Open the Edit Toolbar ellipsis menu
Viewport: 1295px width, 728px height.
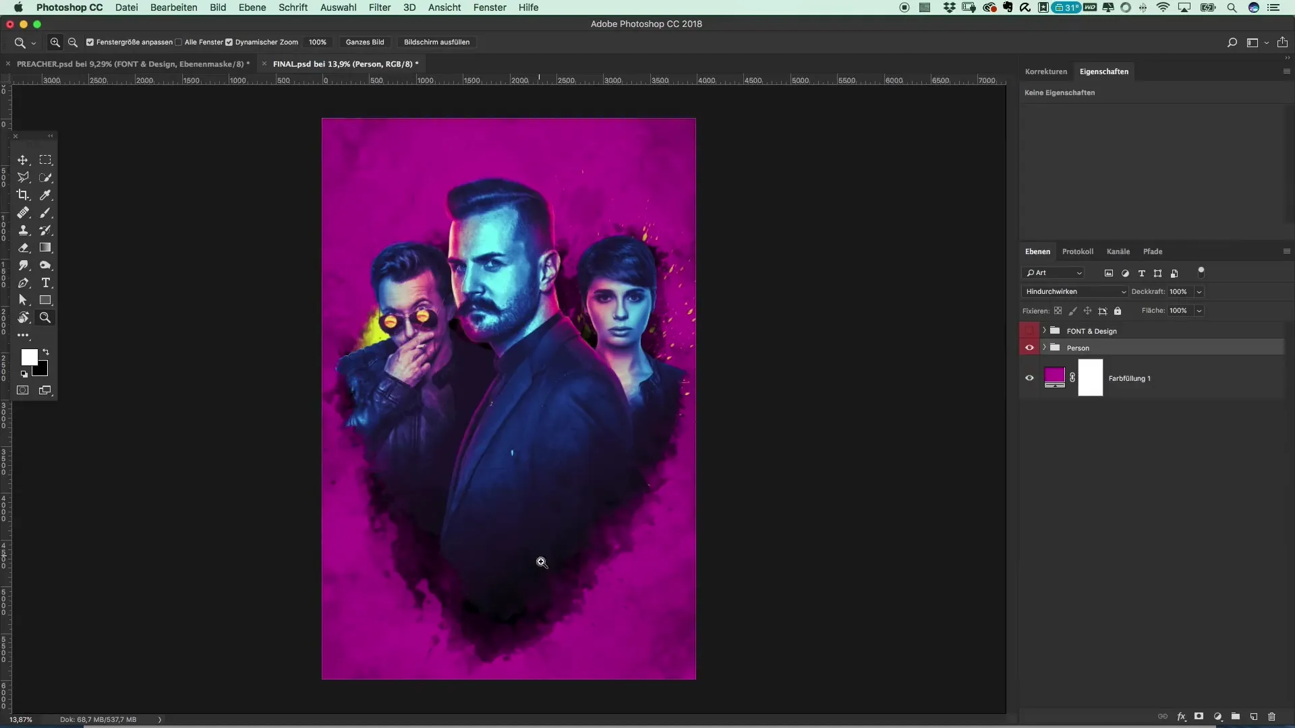(23, 335)
